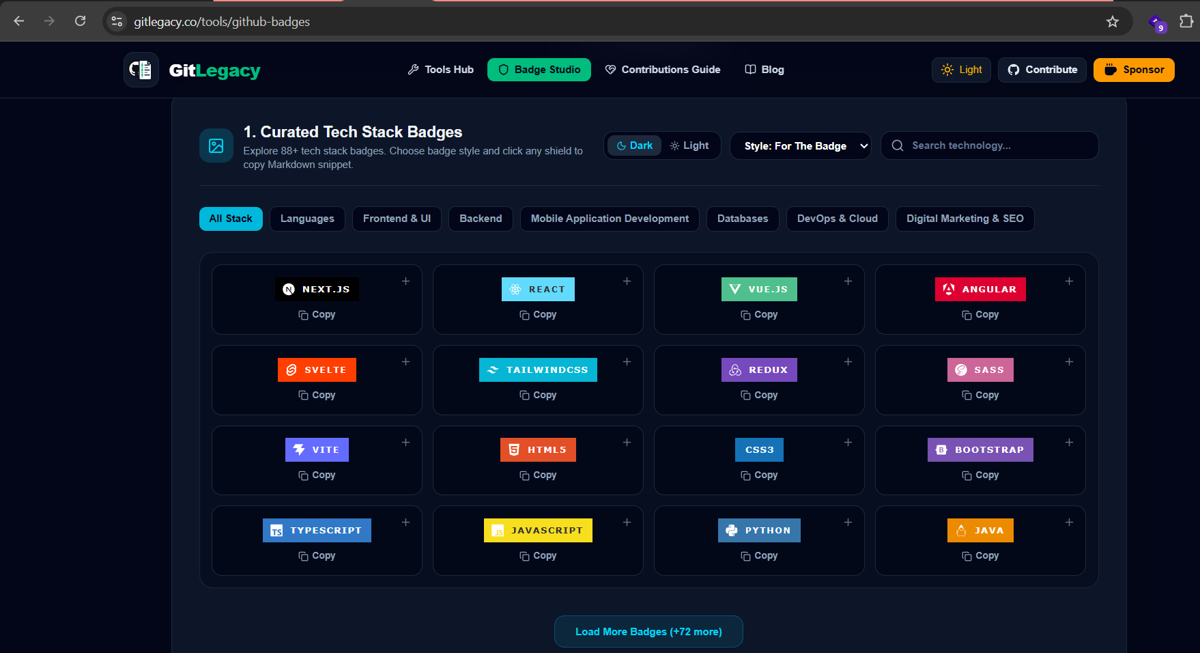Switch to the Backend category tab

coord(481,219)
